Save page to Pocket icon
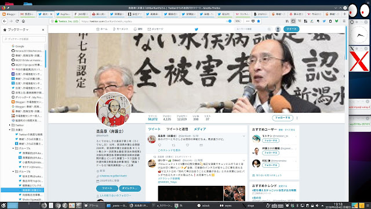Viewport: 371px width, 209px height. point(253,21)
